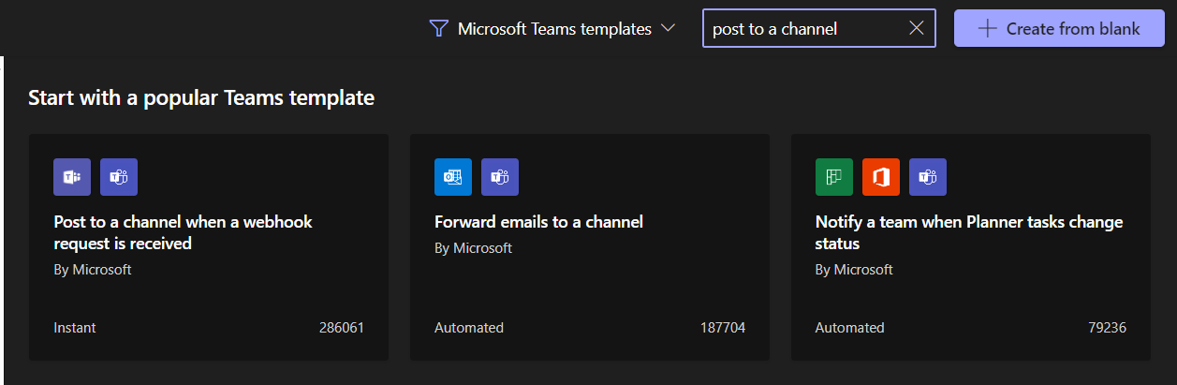Click the Create from blank button
Screen dimensions: 1177x385
point(1058,28)
